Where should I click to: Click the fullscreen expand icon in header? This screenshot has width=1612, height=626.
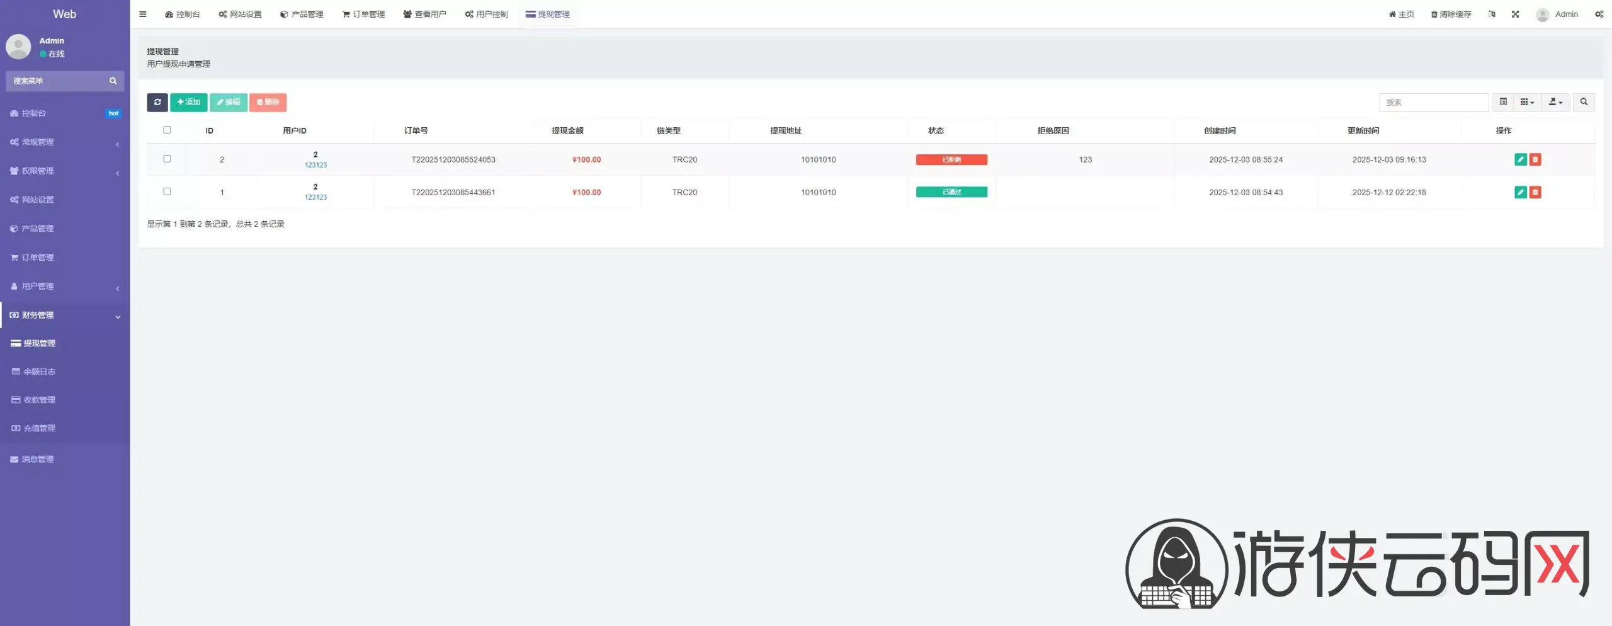click(1515, 14)
